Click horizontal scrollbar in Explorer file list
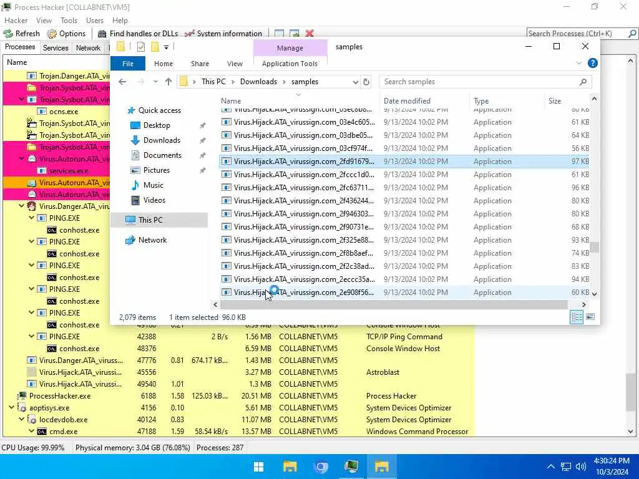This screenshot has height=479, width=639. point(394,304)
